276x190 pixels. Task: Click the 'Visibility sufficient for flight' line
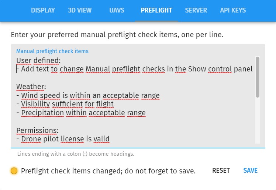pyautogui.click(x=67, y=104)
